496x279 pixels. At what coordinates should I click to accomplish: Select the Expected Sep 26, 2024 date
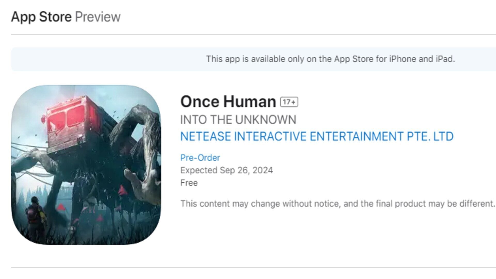(227, 170)
